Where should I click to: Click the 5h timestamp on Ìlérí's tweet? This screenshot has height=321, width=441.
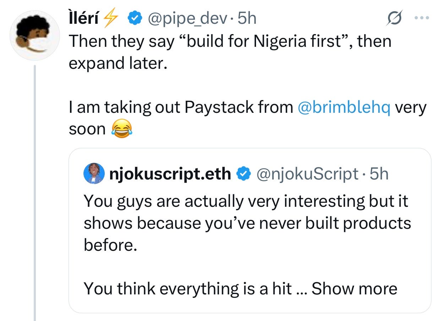click(x=246, y=18)
